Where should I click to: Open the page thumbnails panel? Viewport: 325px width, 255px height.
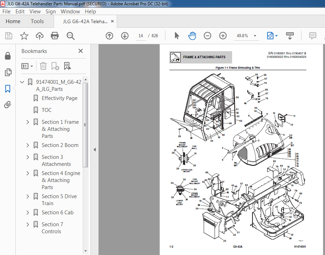click(x=8, y=72)
